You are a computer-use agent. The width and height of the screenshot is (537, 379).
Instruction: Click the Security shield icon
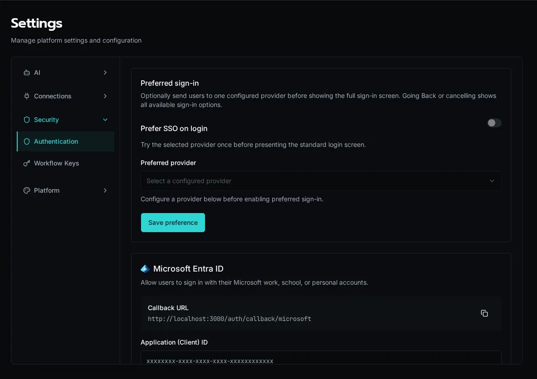click(26, 120)
